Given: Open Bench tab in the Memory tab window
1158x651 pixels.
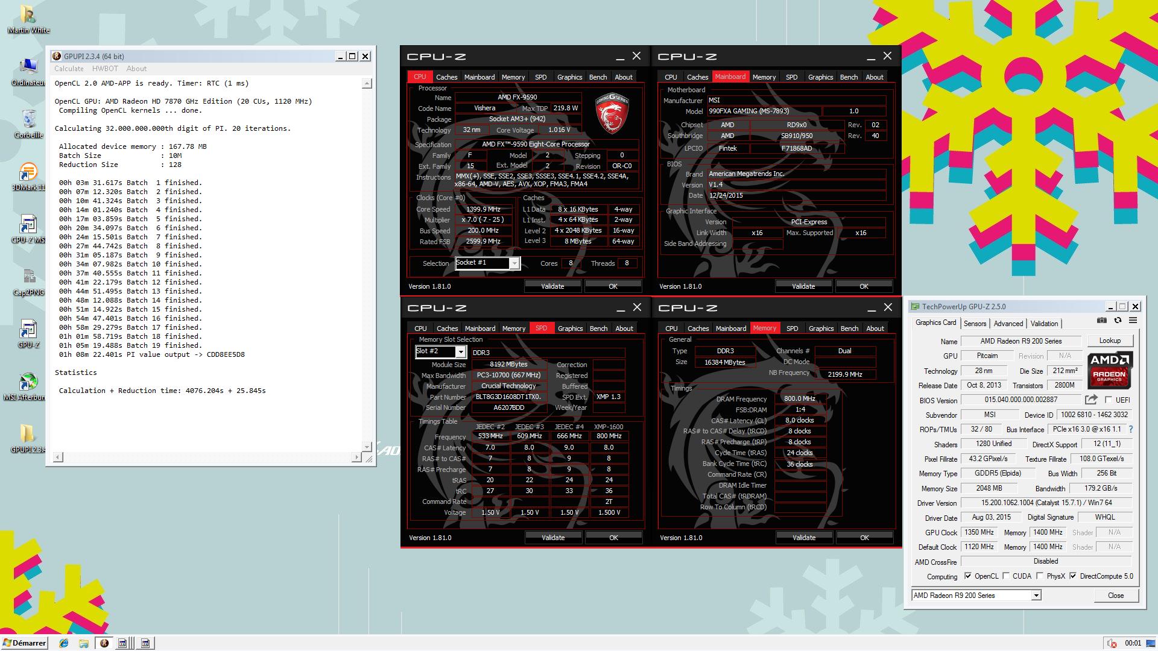Looking at the screenshot, I should pos(849,329).
